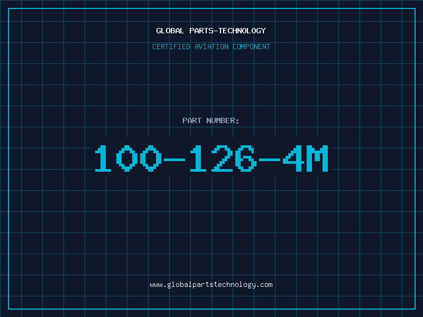Select the part number 100-126-4M
423x317 pixels.
[x=211, y=158]
